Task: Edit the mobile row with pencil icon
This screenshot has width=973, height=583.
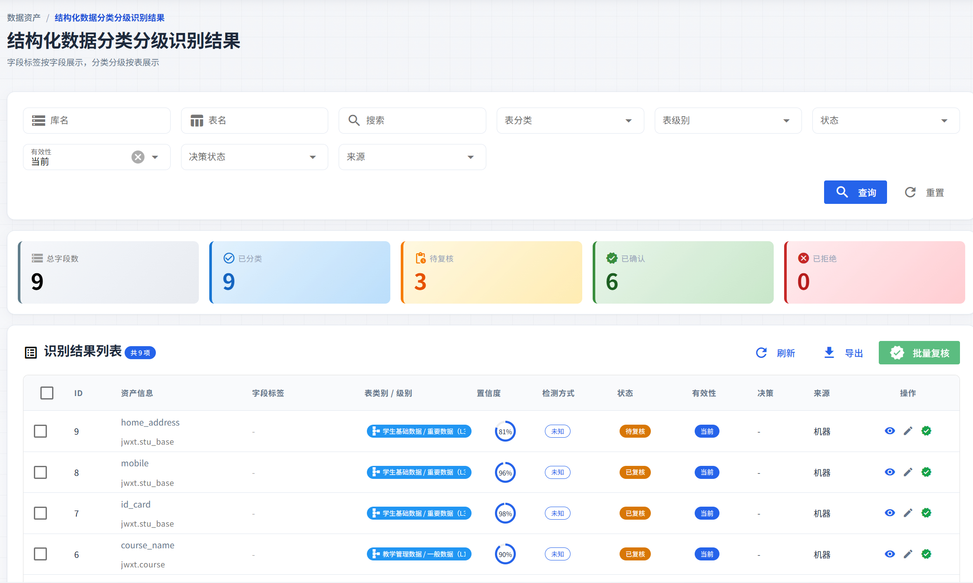Action: [908, 472]
